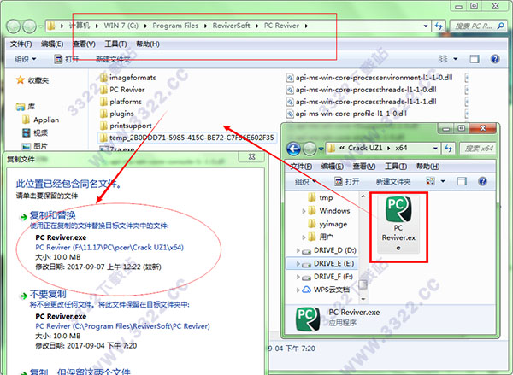Image resolution: width=513 pixels, height=375 pixels.
Task: Click 搜索 x64 search box
Action: (478, 149)
